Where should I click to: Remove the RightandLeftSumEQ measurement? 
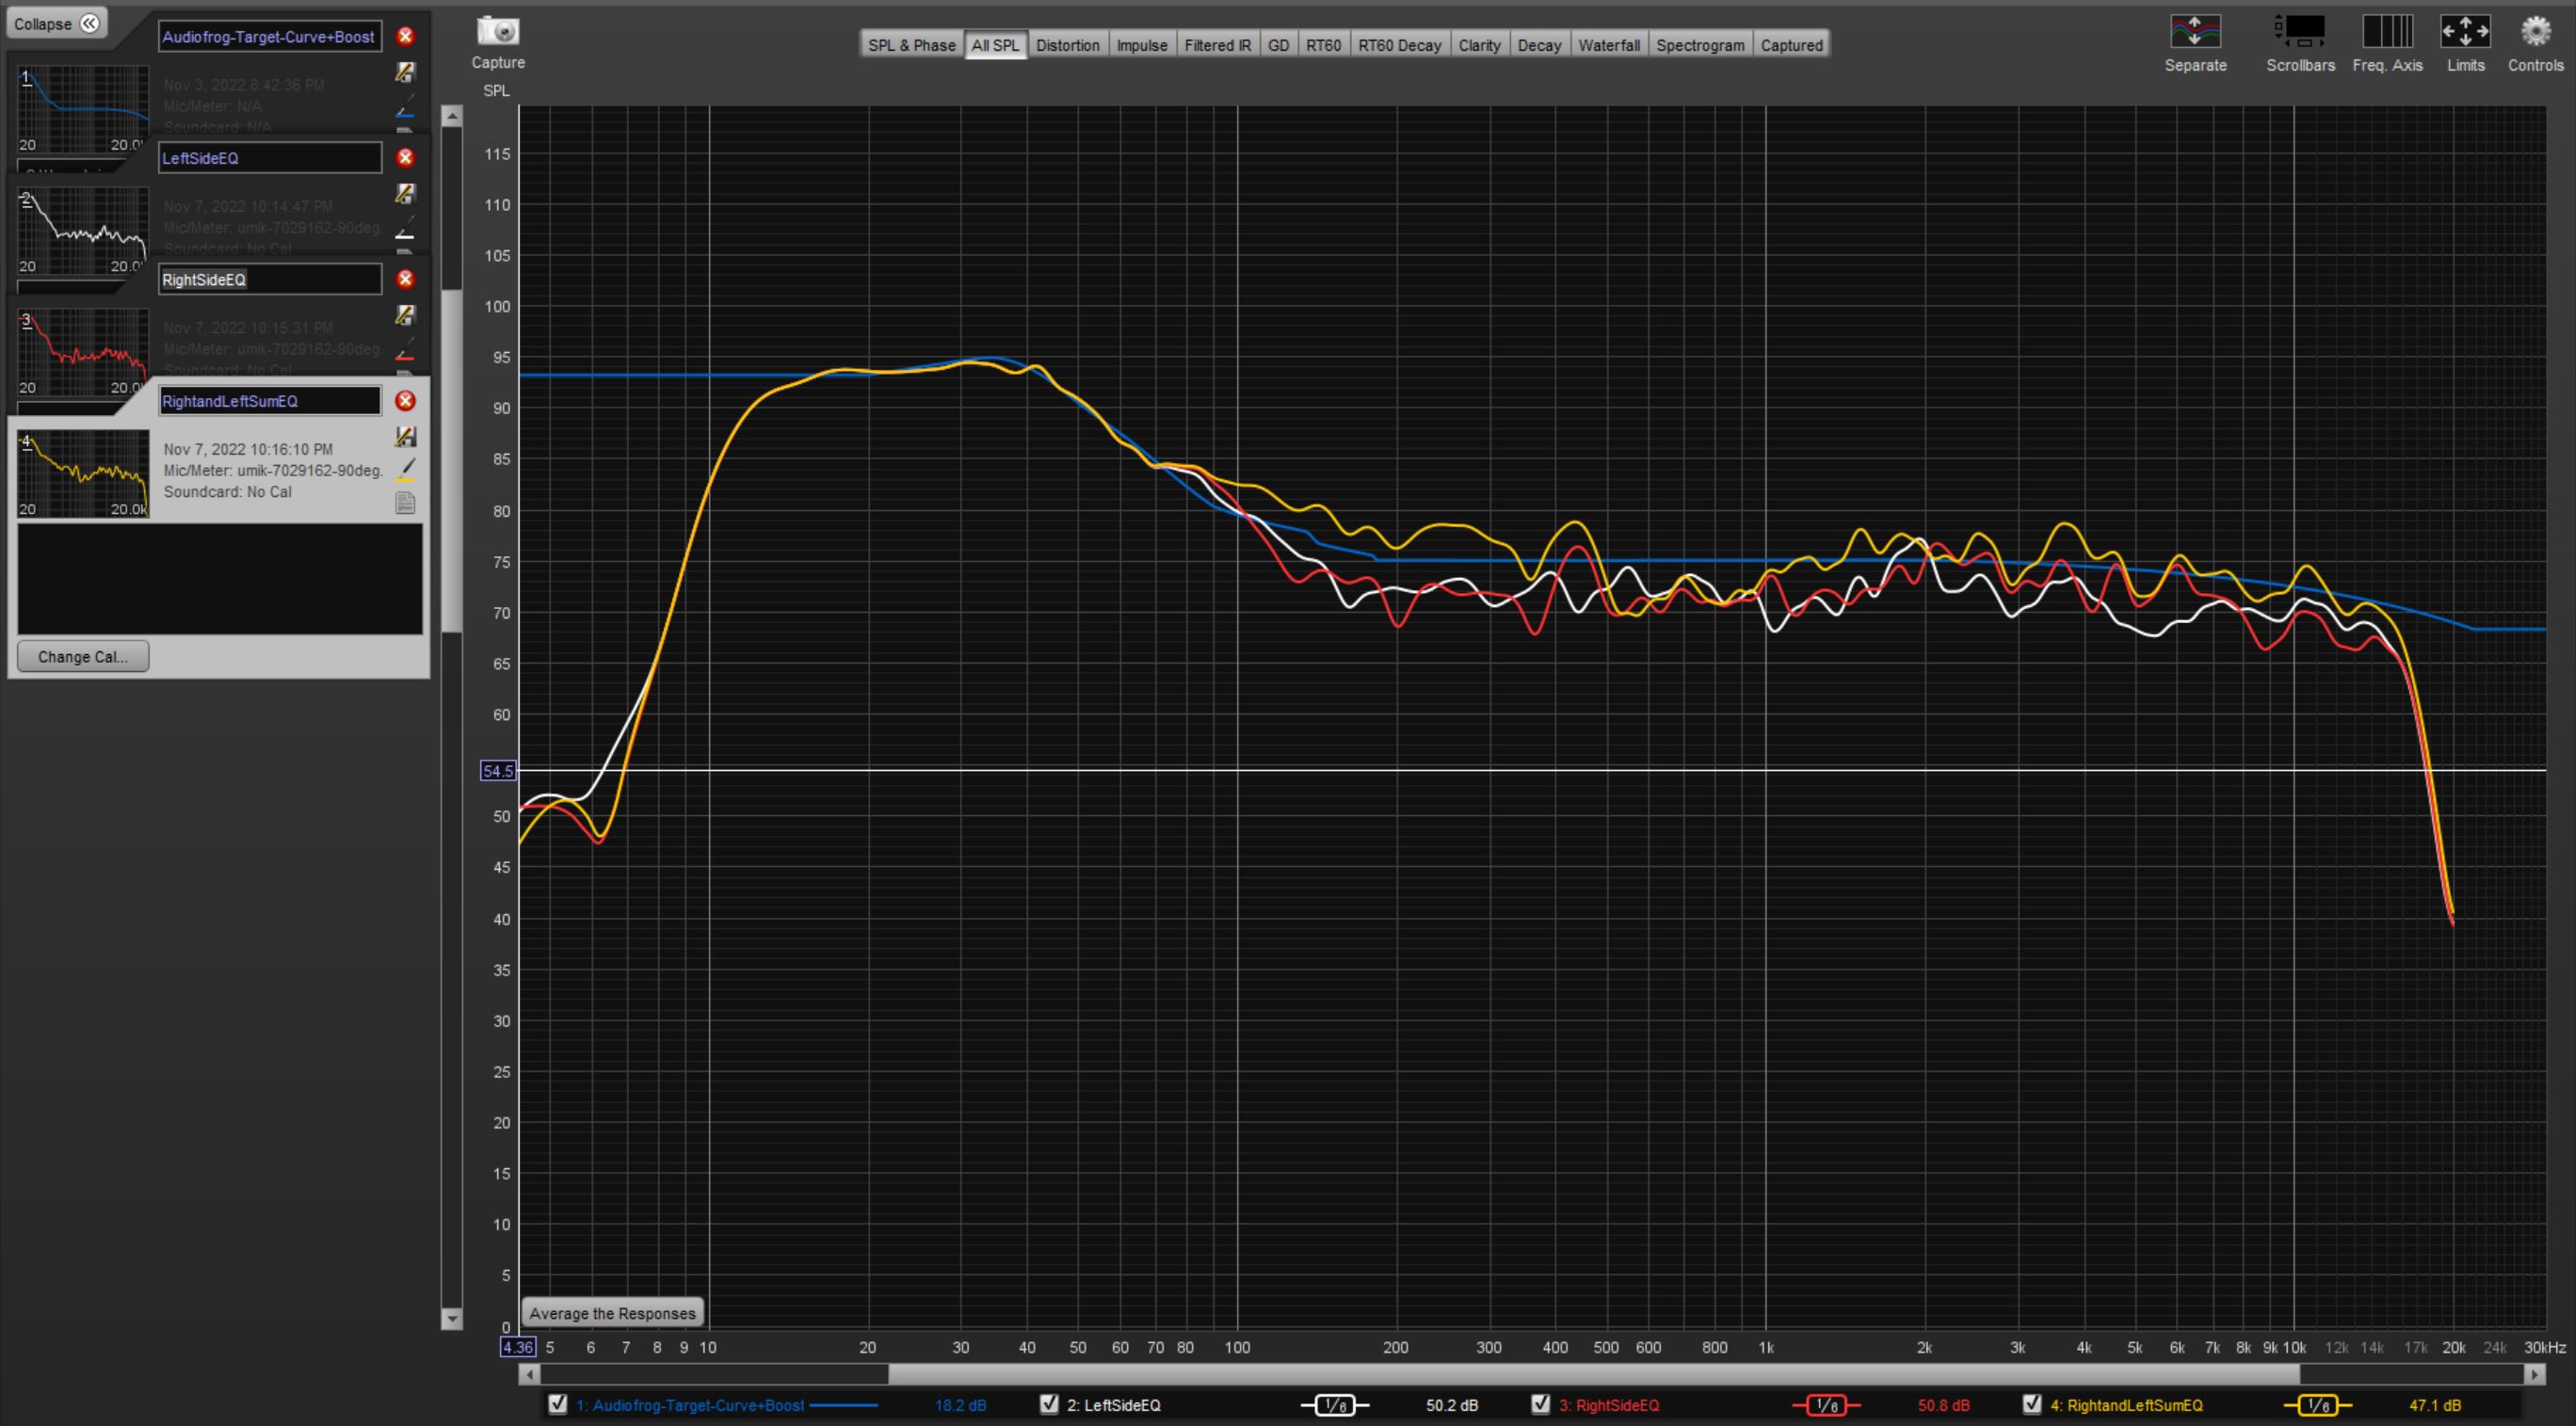tap(405, 401)
